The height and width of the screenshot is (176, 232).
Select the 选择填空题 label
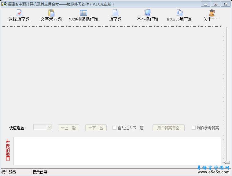point(19,19)
